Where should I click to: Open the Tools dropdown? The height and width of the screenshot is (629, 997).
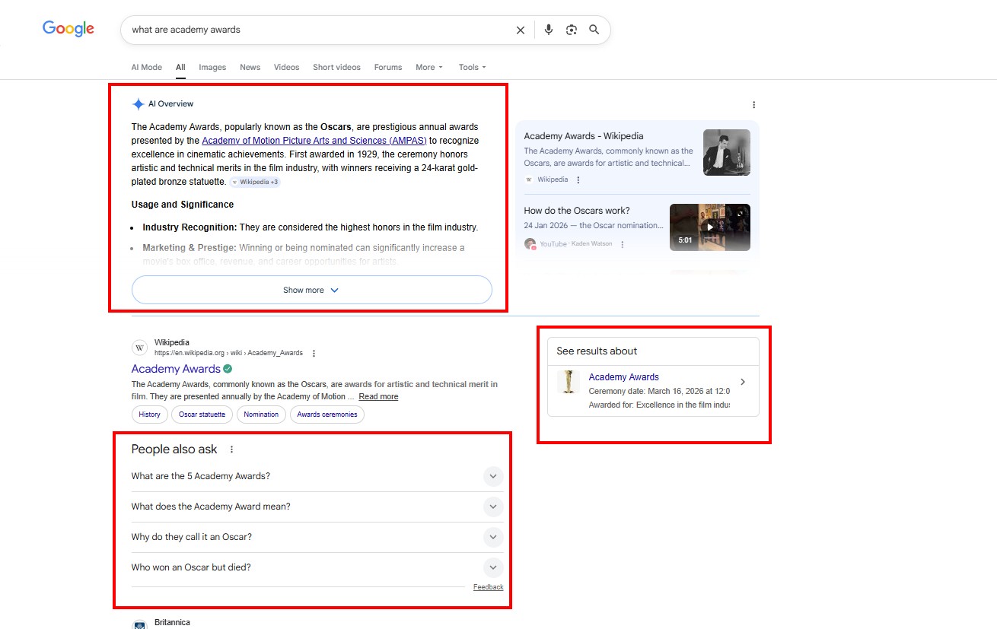pyautogui.click(x=472, y=67)
